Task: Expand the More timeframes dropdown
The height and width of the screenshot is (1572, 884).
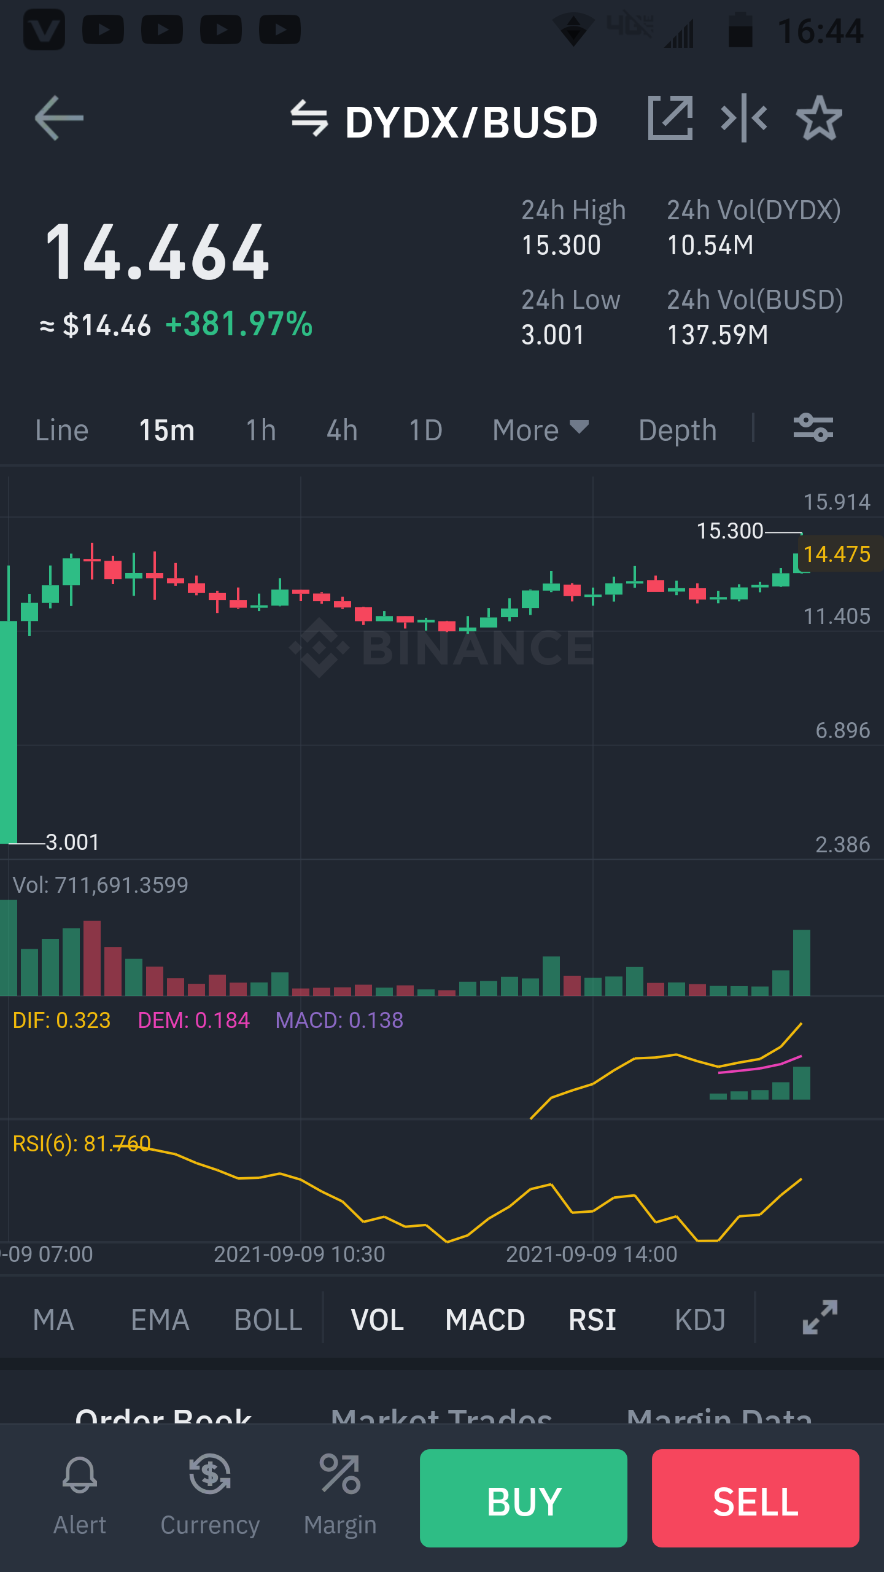Action: click(541, 430)
